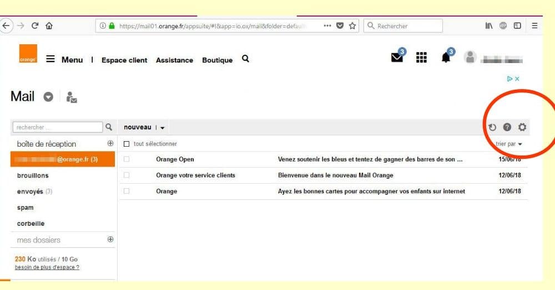Open Espace client menu
Viewport: 555px width, 290px height.
124,60
